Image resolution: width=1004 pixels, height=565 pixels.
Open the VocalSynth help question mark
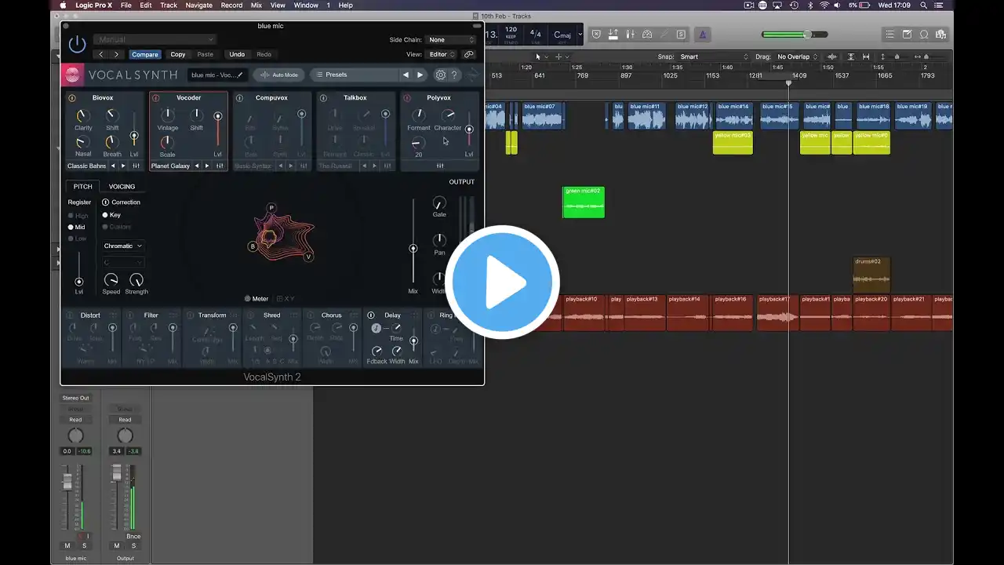click(454, 75)
